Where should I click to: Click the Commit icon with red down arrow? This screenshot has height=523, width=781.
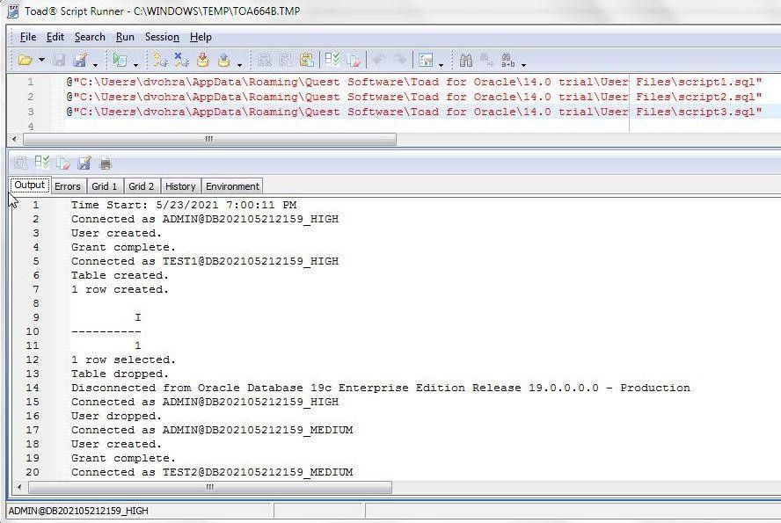tap(202, 61)
